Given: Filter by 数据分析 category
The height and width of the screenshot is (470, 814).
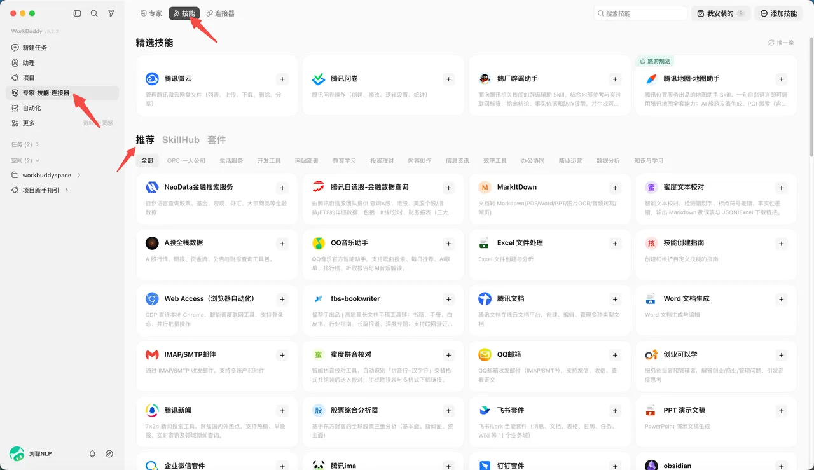Looking at the screenshot, I should click(x=608, y=161).
